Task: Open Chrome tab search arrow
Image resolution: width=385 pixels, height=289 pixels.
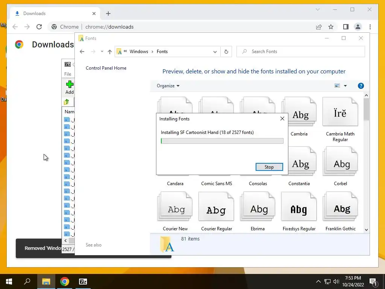Action: click(x=317, y=9)
